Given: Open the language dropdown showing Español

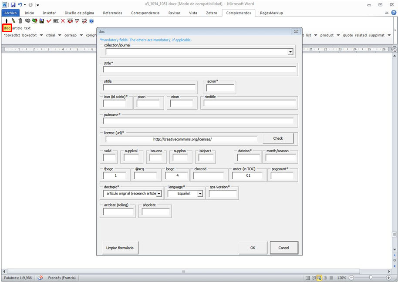Looking at the screenshot, I should (200, 193).
